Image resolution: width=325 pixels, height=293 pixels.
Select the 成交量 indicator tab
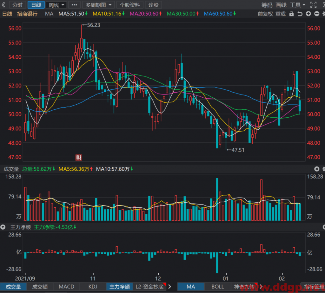[13, 287]
